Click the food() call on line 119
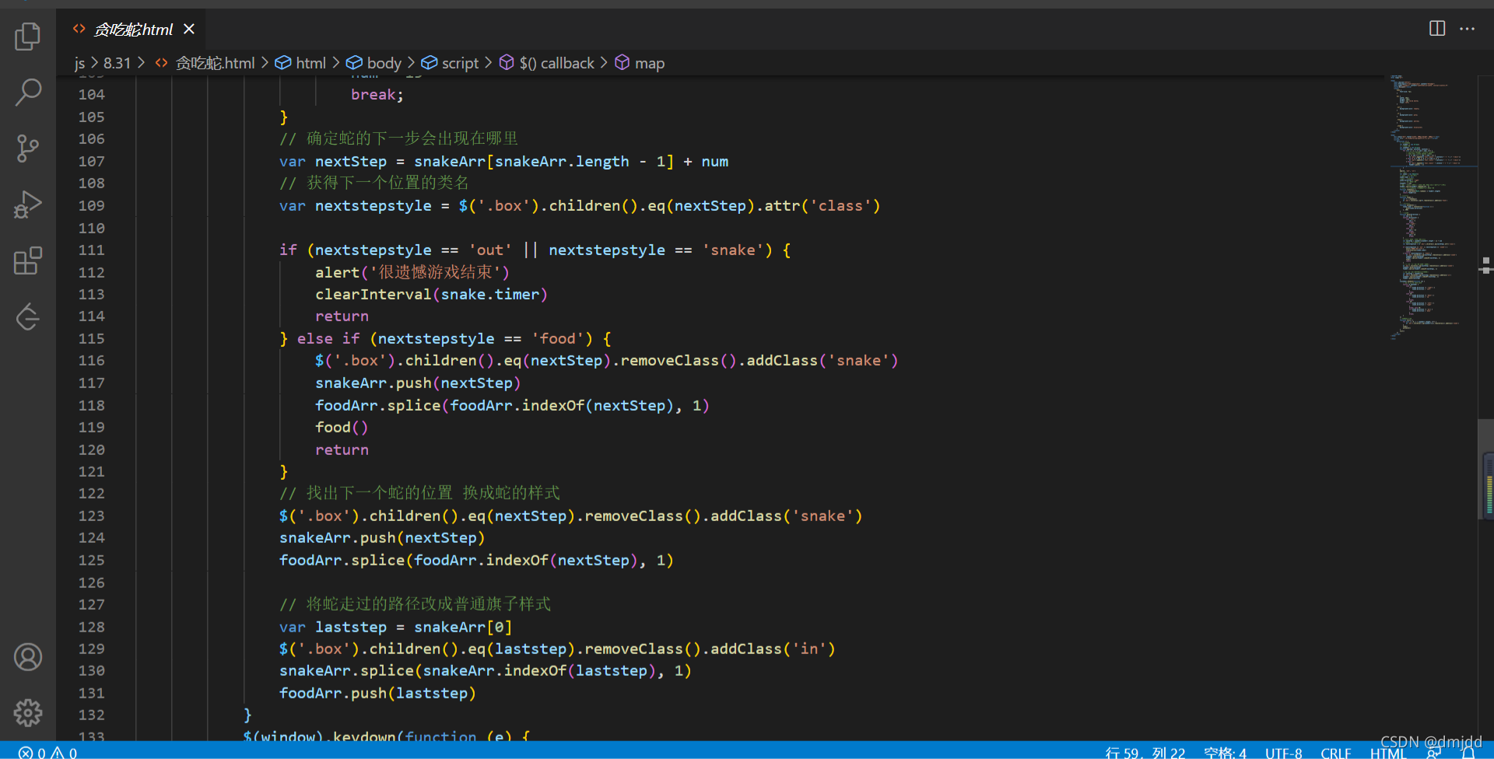This screenshot has width=1494, height=759. click(342, 427)
